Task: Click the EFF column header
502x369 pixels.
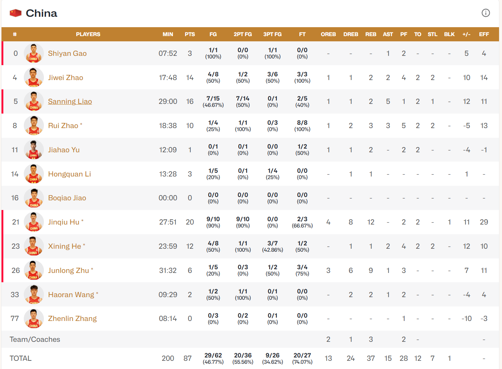Action: (x=484, y=34)
